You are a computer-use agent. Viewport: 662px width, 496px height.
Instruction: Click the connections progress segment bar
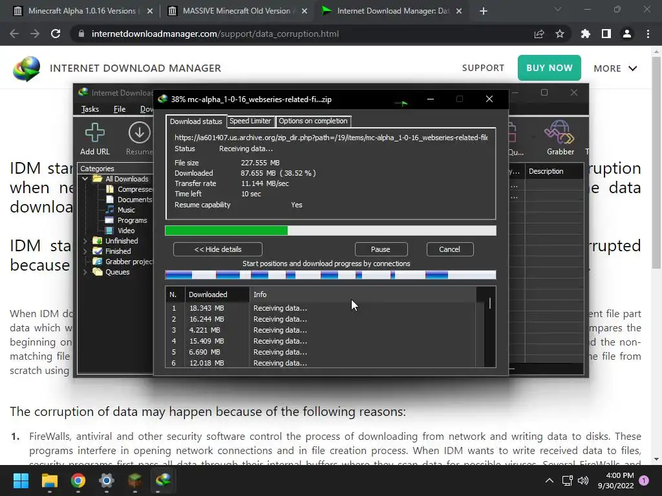330,275
